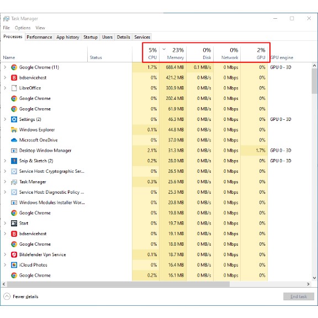Screen dimensions: 318x318
Task: Open the Services tab
Action: [142, 37]
